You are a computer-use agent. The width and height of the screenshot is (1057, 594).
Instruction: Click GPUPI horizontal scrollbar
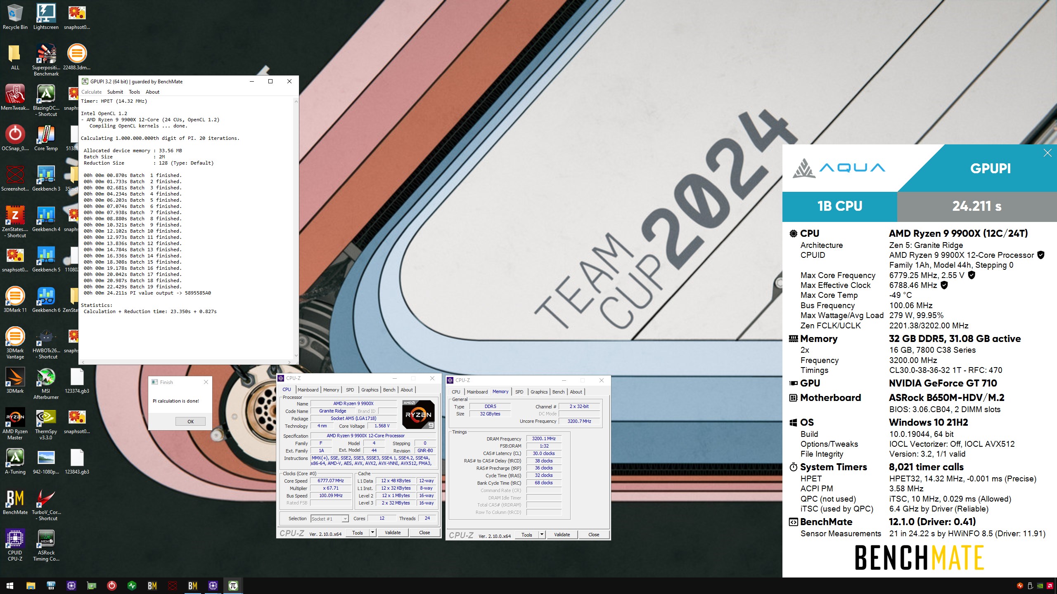pos(186,362)
